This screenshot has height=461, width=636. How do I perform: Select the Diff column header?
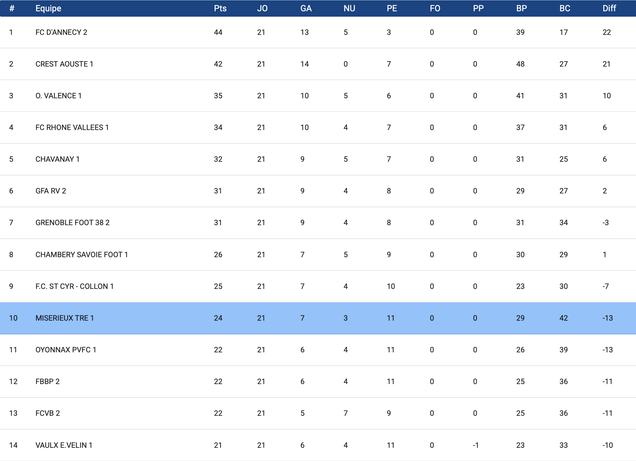click(x=609, y=8)
